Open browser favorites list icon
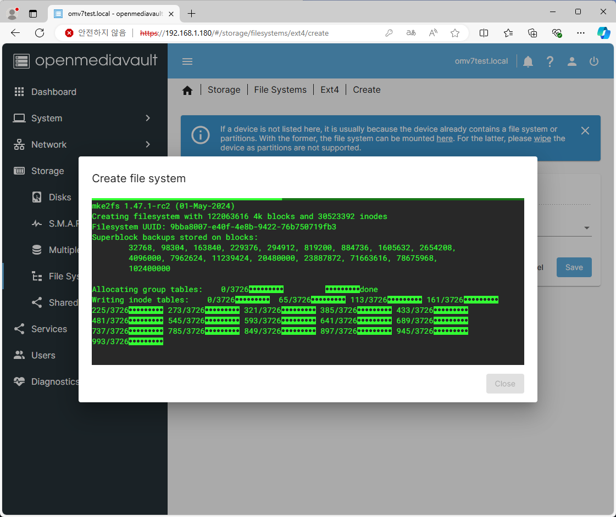This screenshot has height=517, width=616. (x=508, y=33)
